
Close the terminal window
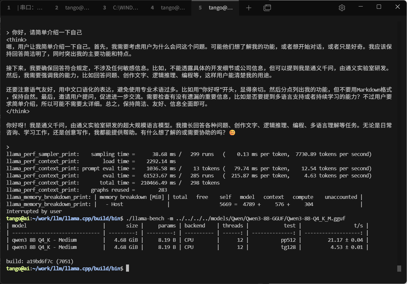point(398,7)
